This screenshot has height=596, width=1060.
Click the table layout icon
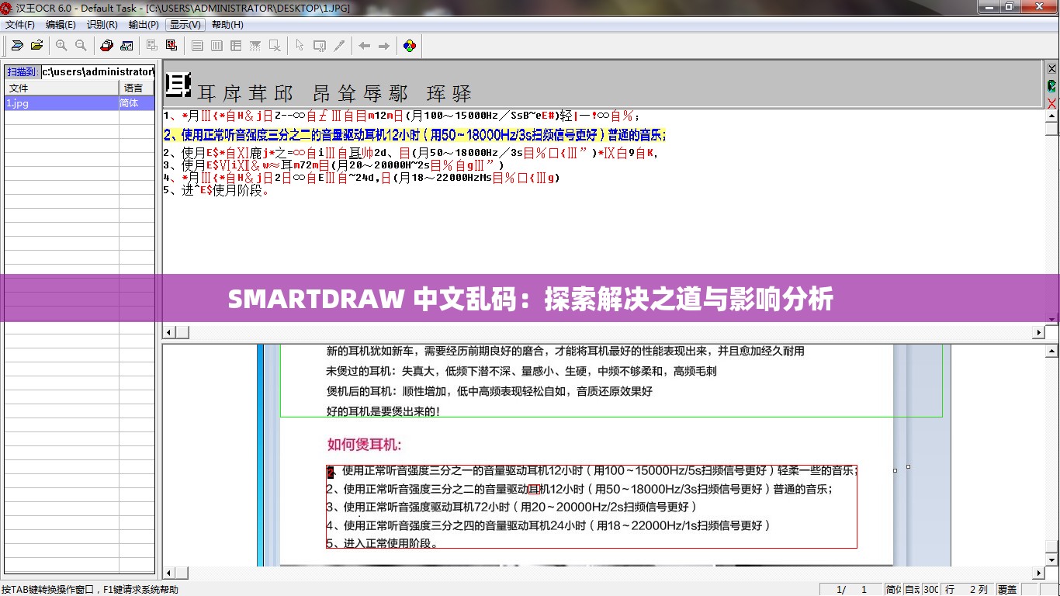tap(236, 46)
